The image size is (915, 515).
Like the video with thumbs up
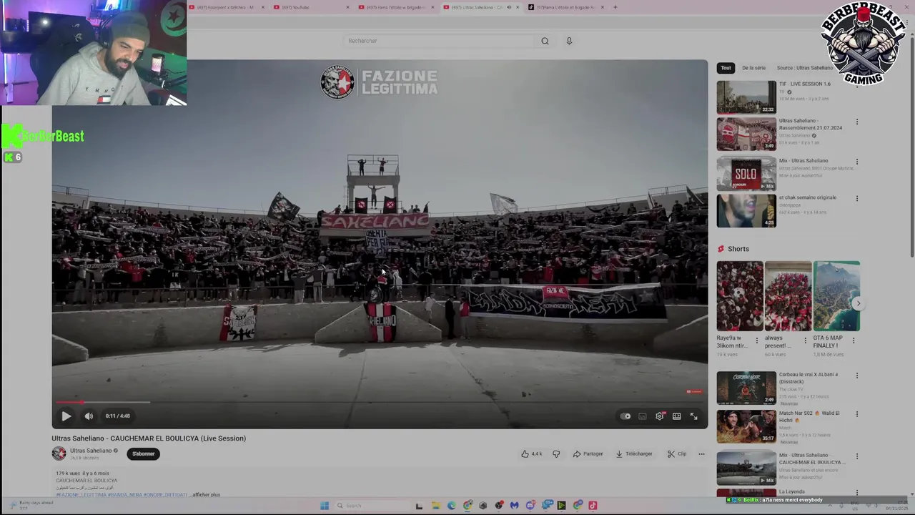click(x=532, y=453)
